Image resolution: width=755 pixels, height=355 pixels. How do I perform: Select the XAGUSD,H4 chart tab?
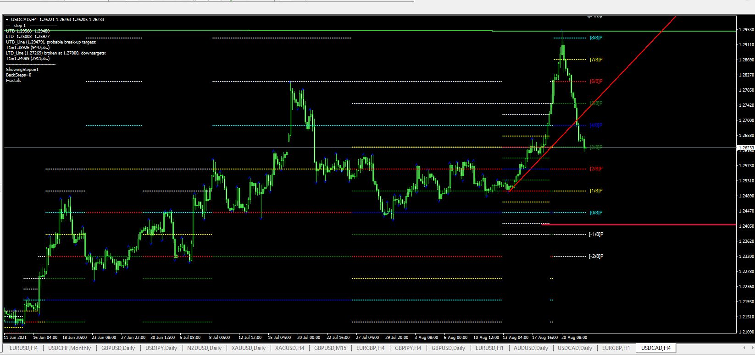[289, 348]
